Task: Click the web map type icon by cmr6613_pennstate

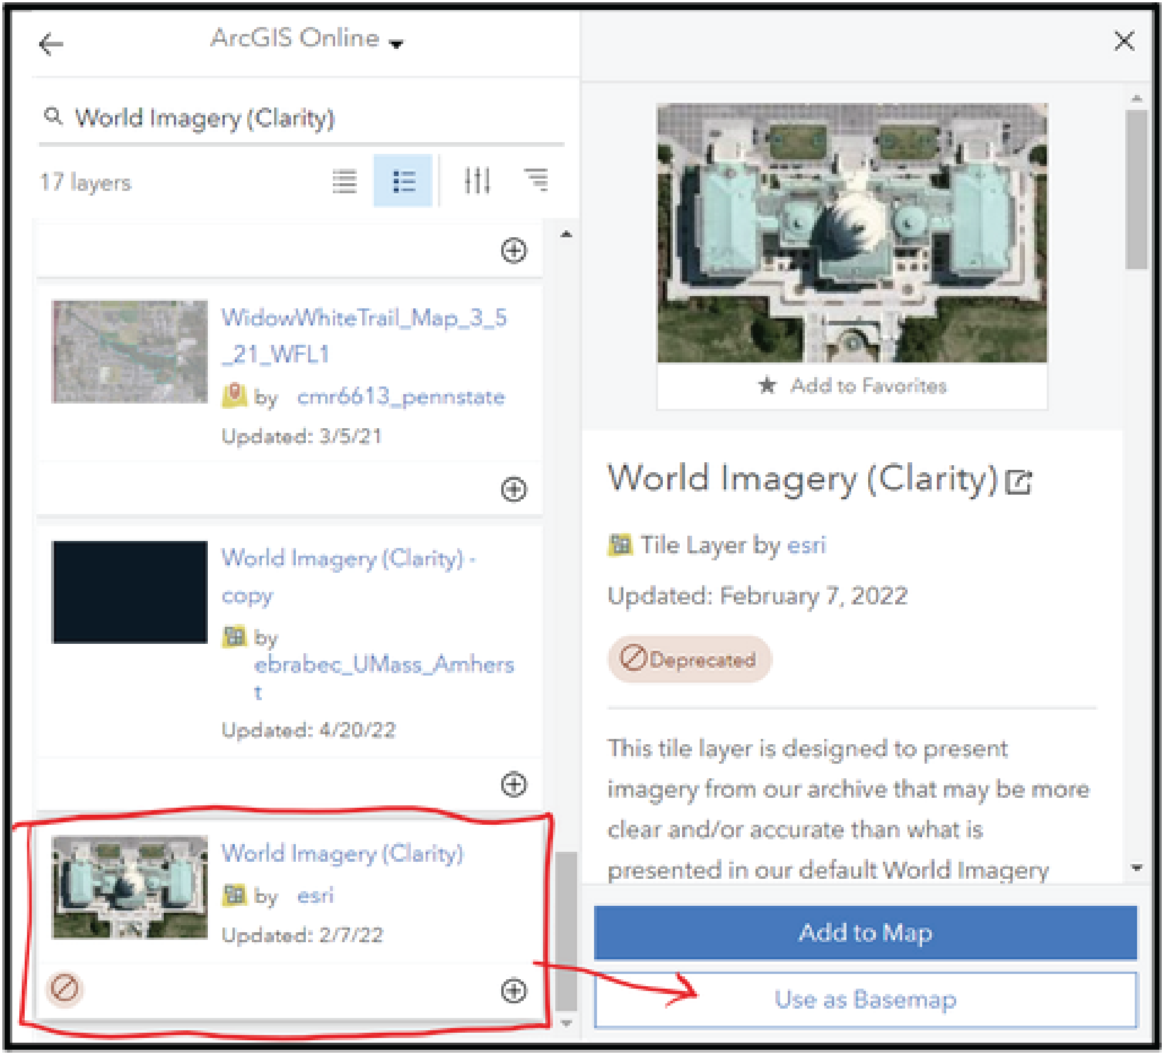Action: point(234,395)
